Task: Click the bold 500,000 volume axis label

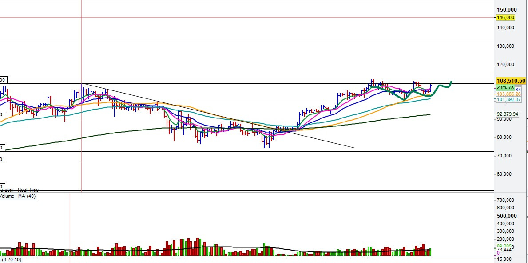Action: click(x=506, y=216)
